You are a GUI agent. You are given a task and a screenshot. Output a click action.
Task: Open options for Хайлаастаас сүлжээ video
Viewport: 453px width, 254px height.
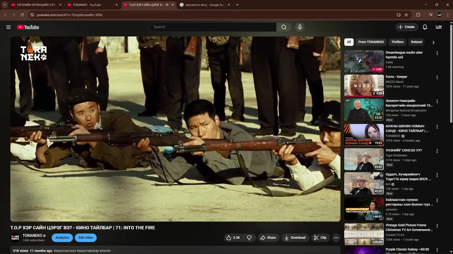coord(437,200)
